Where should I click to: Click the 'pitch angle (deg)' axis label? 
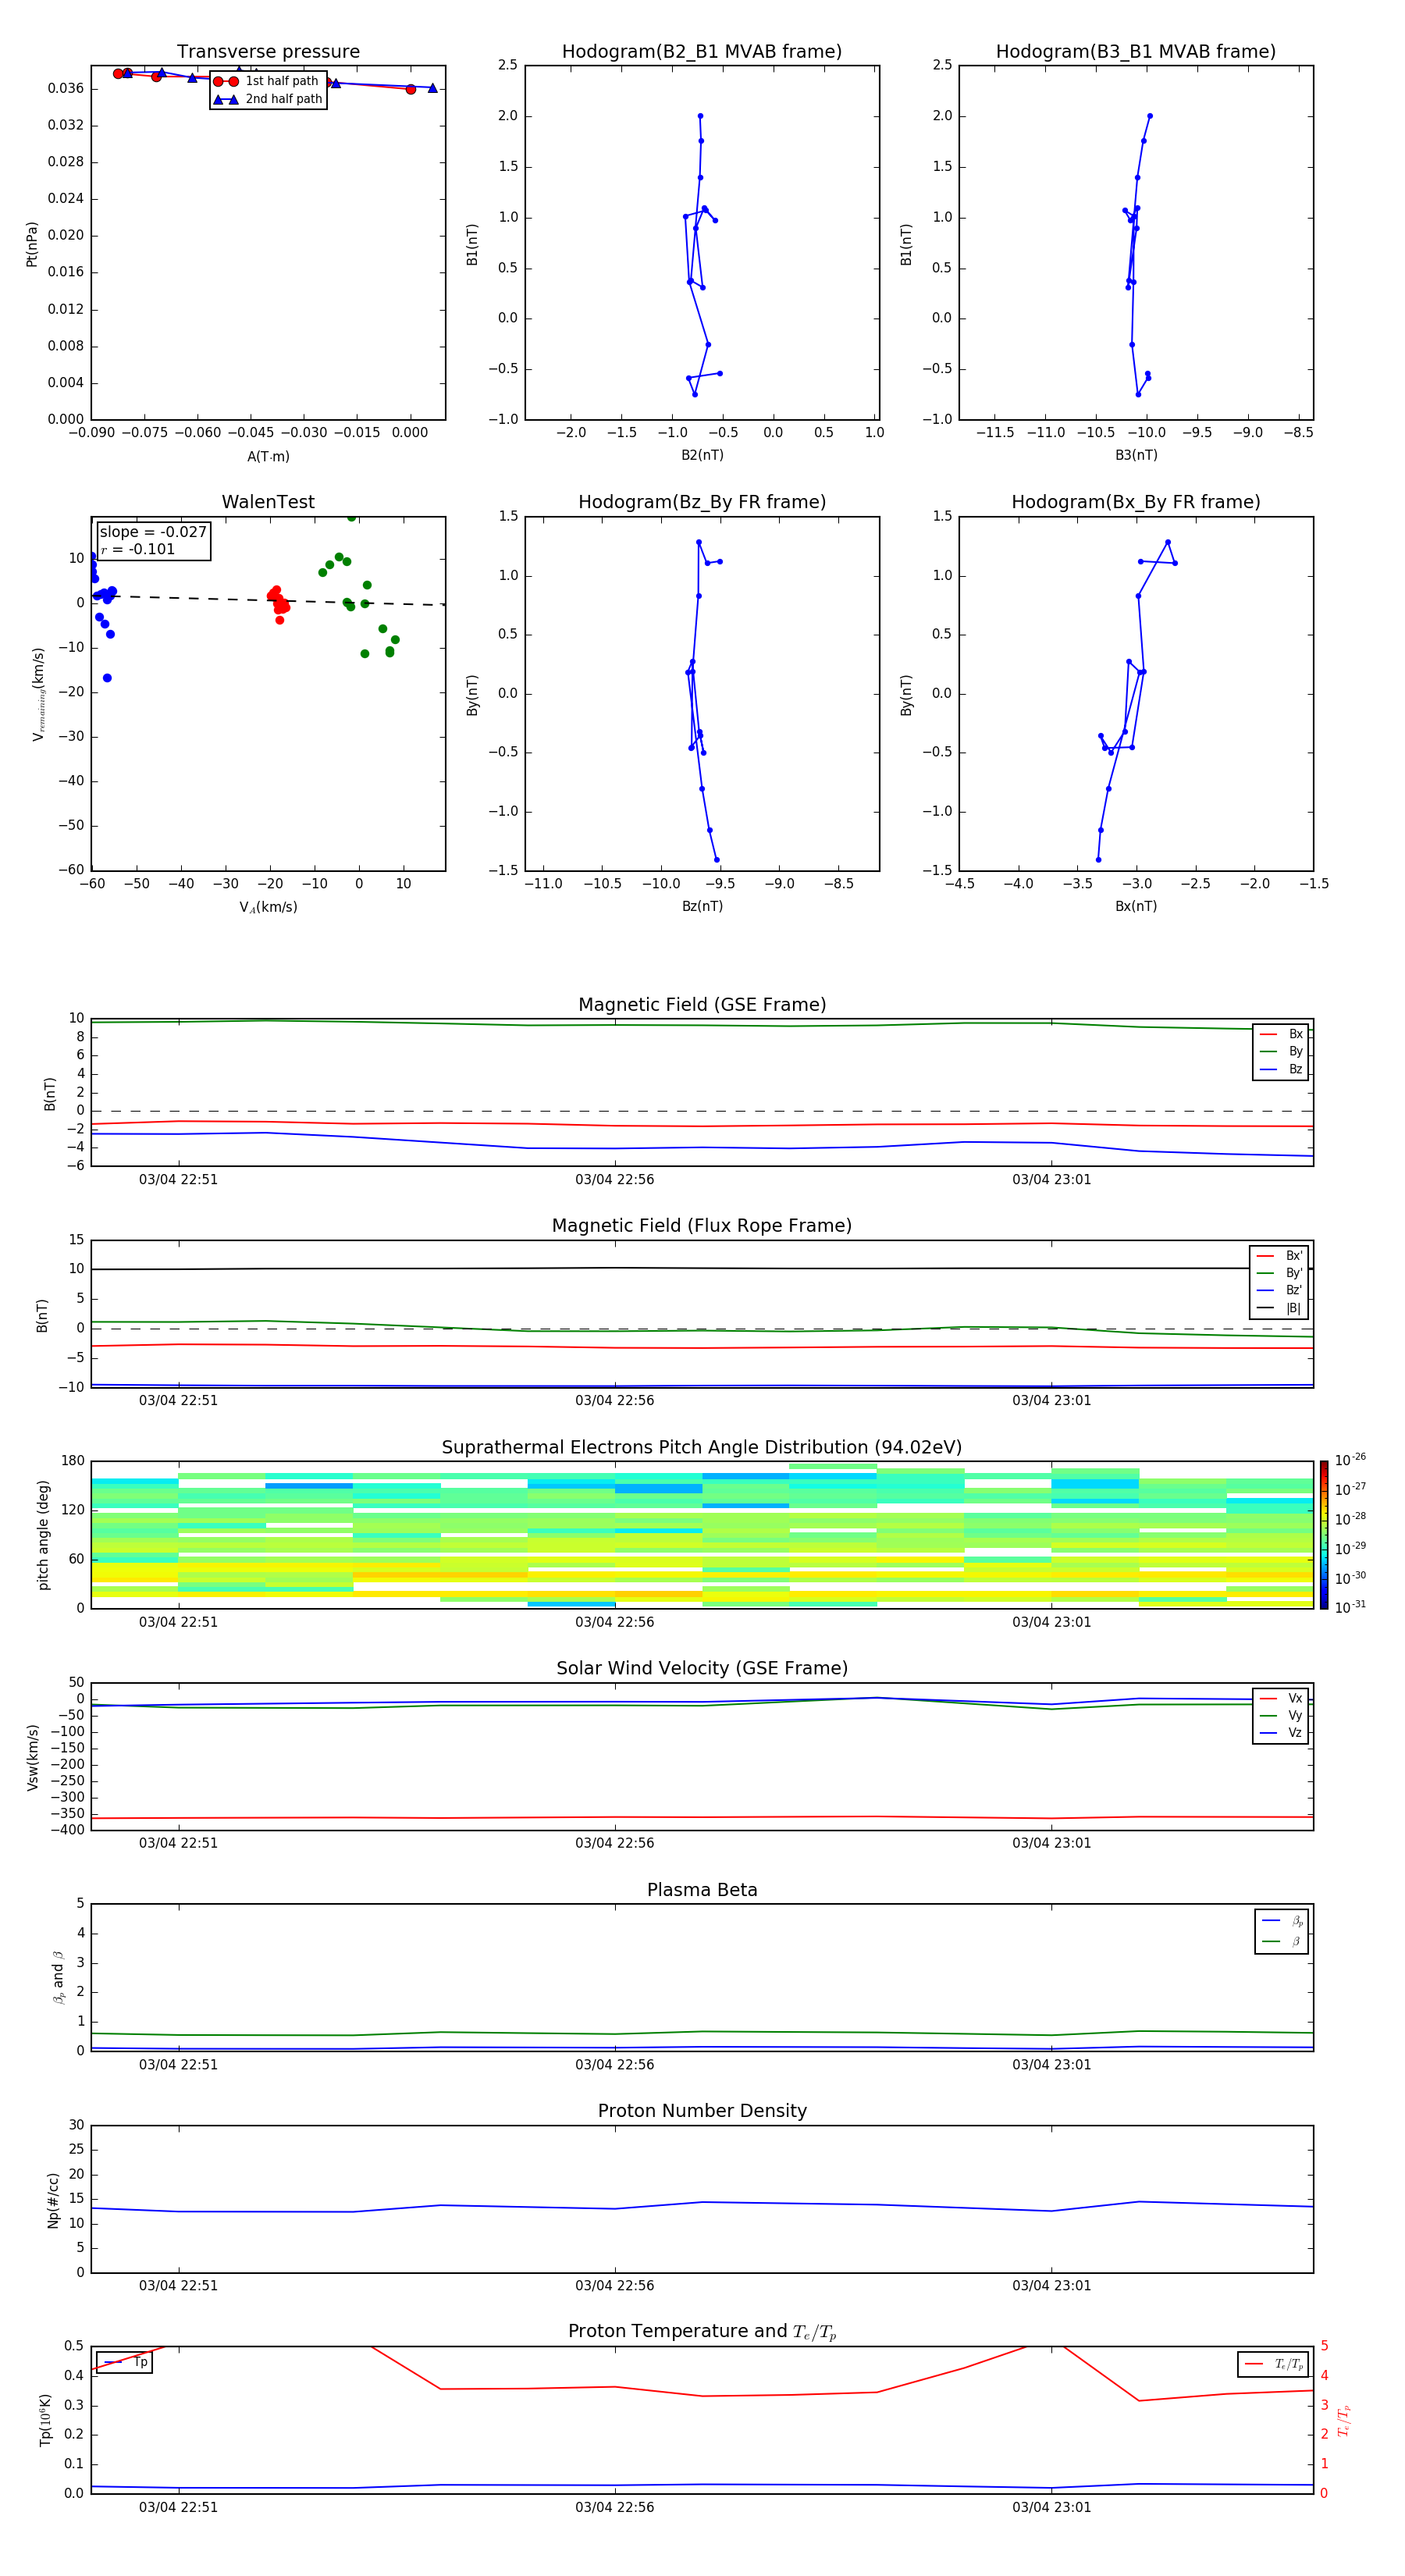tap(43, 1535)
